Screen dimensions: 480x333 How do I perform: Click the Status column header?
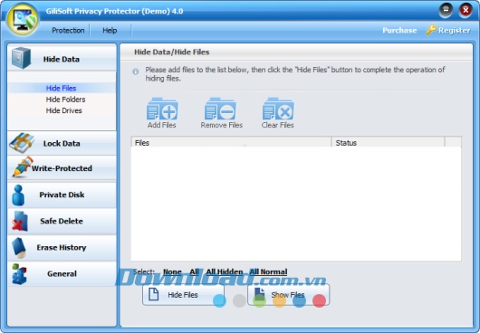click(x=389, y=142)
